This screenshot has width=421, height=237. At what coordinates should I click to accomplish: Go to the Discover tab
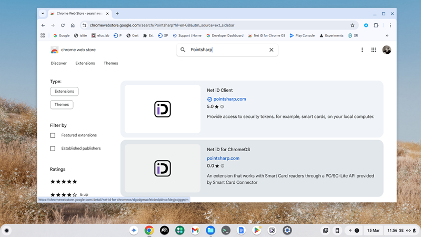(x=58, y=63)
